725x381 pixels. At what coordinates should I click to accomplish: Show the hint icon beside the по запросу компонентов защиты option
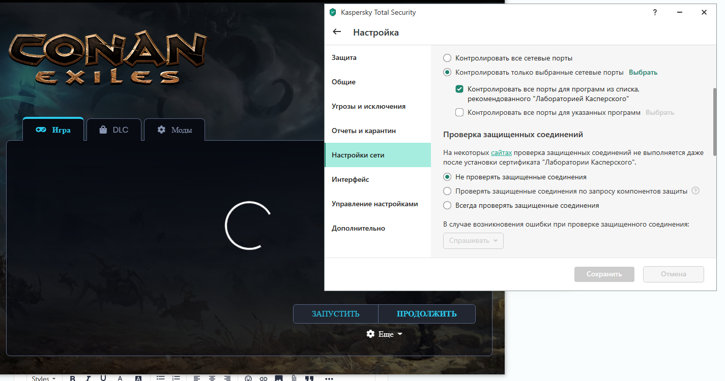(695, 191)
